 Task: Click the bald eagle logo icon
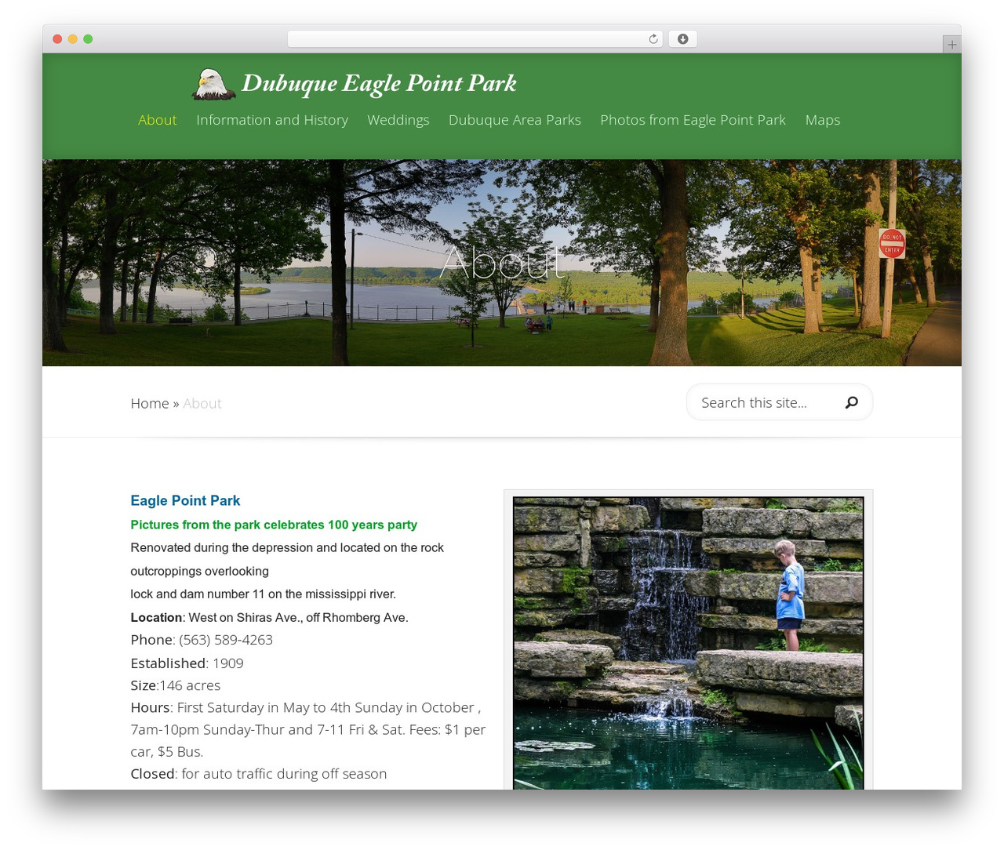click(213, 84)
